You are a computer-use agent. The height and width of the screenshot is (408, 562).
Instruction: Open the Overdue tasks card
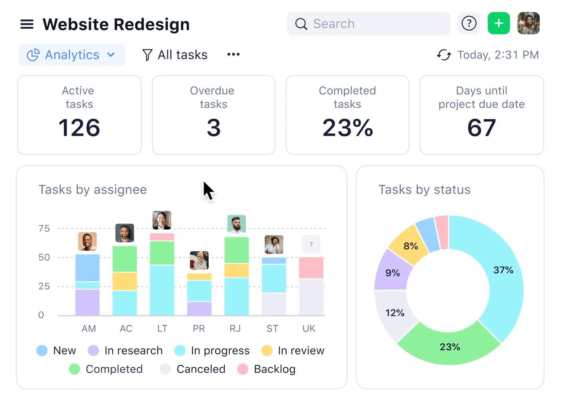coord(214,115)
